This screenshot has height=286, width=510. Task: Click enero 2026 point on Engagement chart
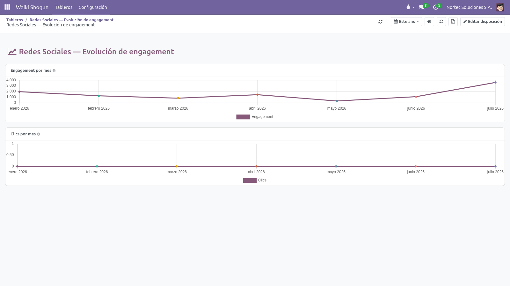point(19,92)
